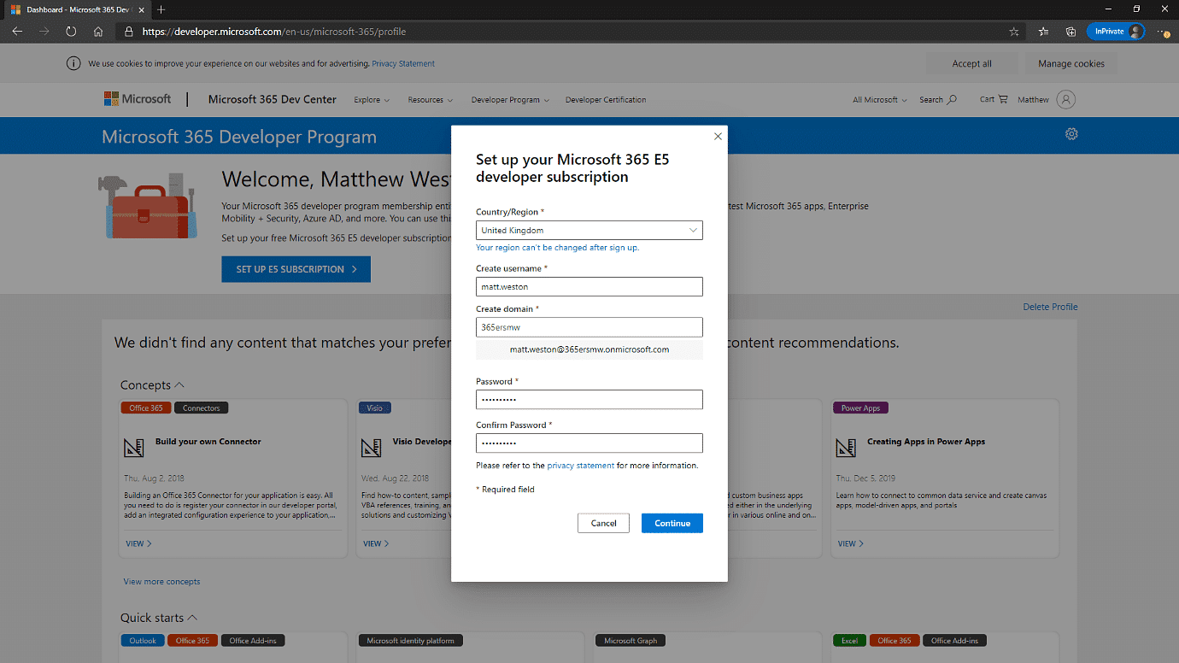This screenshot has height=663, width=1179.
Task: Close the subscription setup dialog
Action: click(x=718, y=137)
